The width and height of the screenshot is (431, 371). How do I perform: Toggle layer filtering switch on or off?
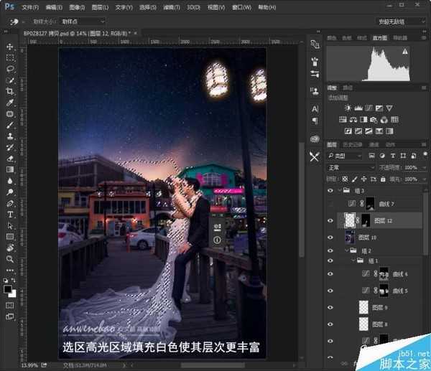[x=425, y=154]
